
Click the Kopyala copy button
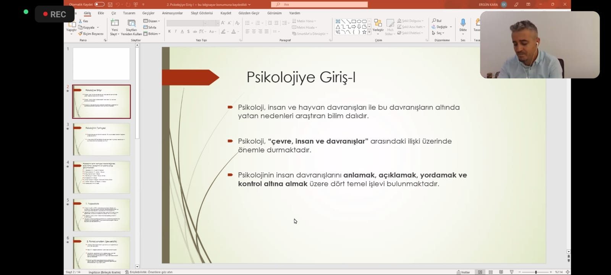point(87,27)
